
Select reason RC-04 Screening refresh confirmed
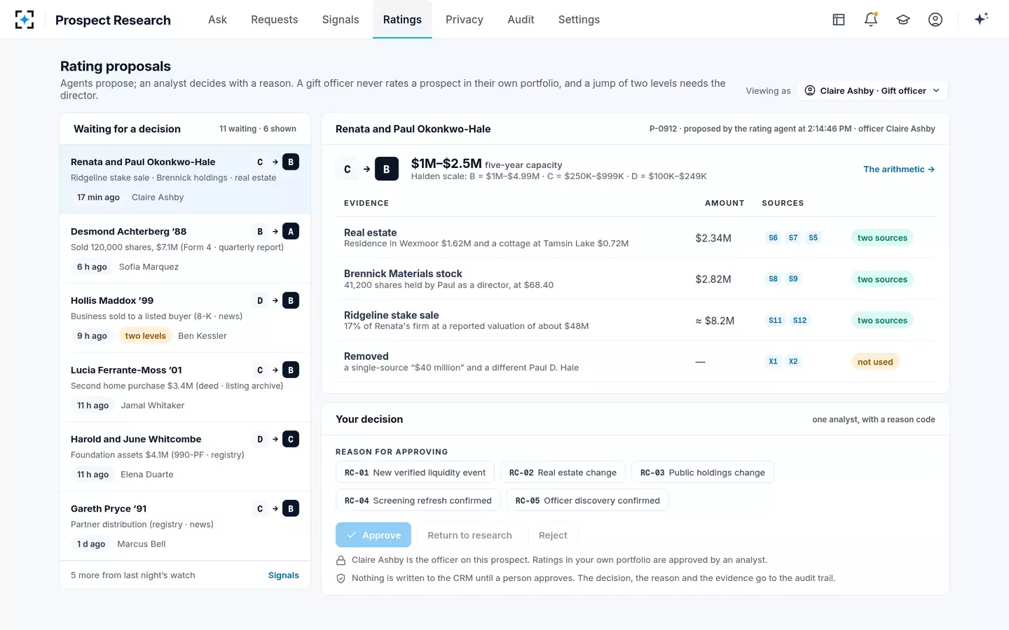[x=418, y=500]
